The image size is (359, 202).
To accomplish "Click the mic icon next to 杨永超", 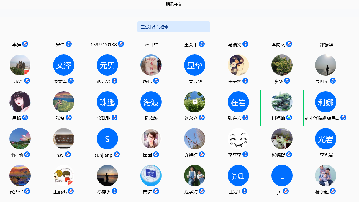I will click(333, 191).
